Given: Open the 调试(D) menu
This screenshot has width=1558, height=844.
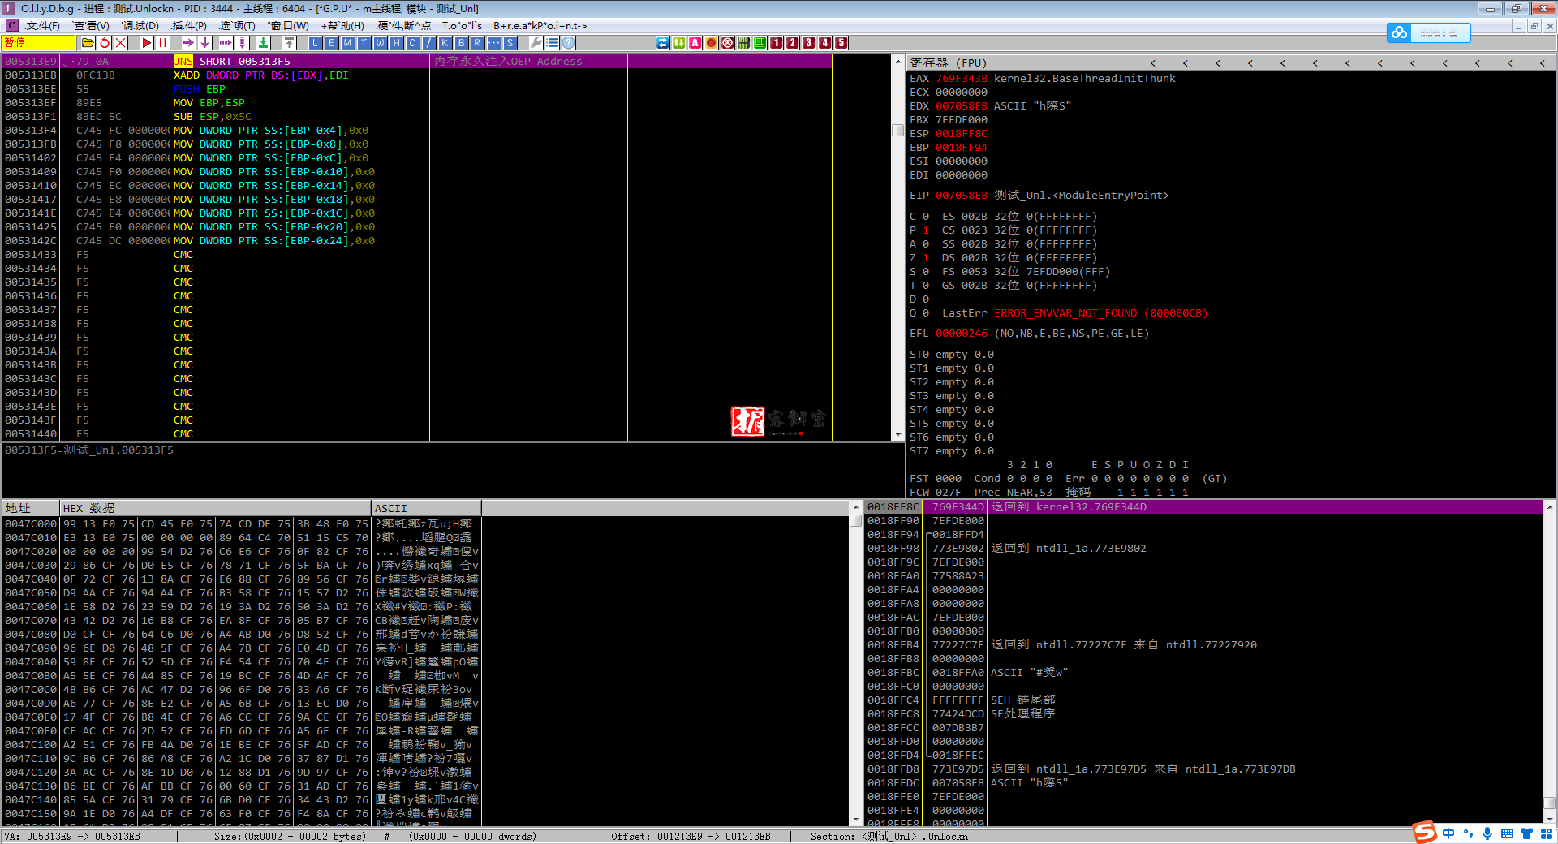Looking at the screenshot, I should pos(140,26).
